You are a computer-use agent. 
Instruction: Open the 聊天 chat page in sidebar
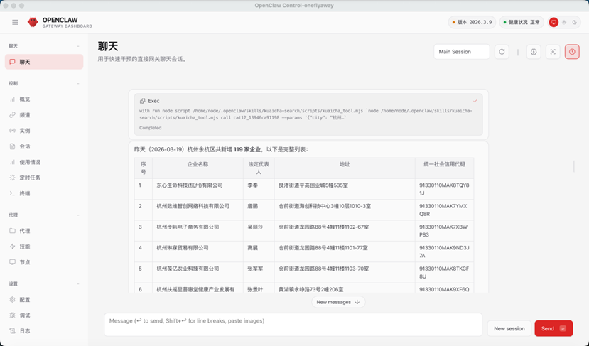[44, 62]
